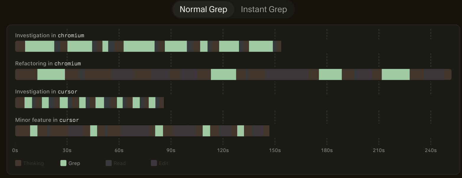
Task: Click the "Refactoring in chromium" row label
Action: [x=48, y=64]
